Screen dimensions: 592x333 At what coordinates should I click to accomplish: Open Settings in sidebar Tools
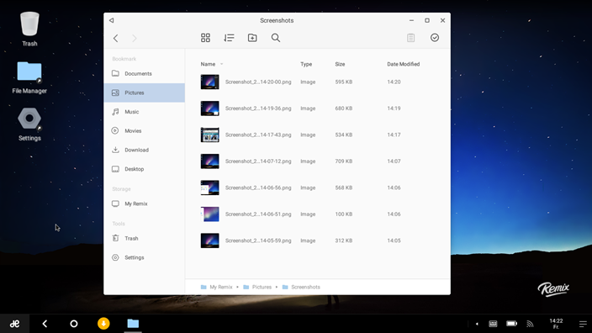(x=145, y=257)
